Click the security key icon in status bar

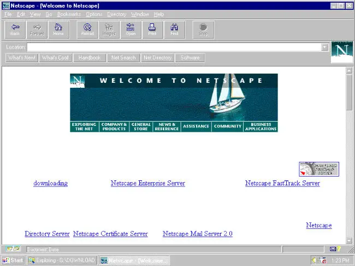click(x=13, y=249)
